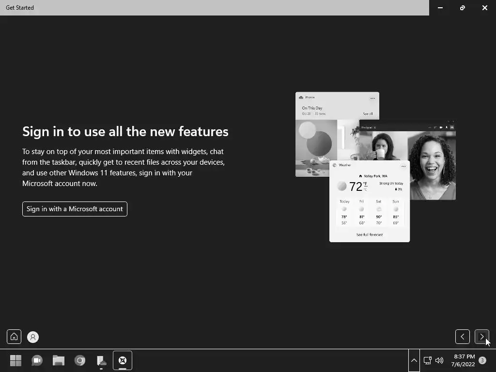Select the Get Started taskbar icon
The image size is (496, 372).
pos(123,360)
